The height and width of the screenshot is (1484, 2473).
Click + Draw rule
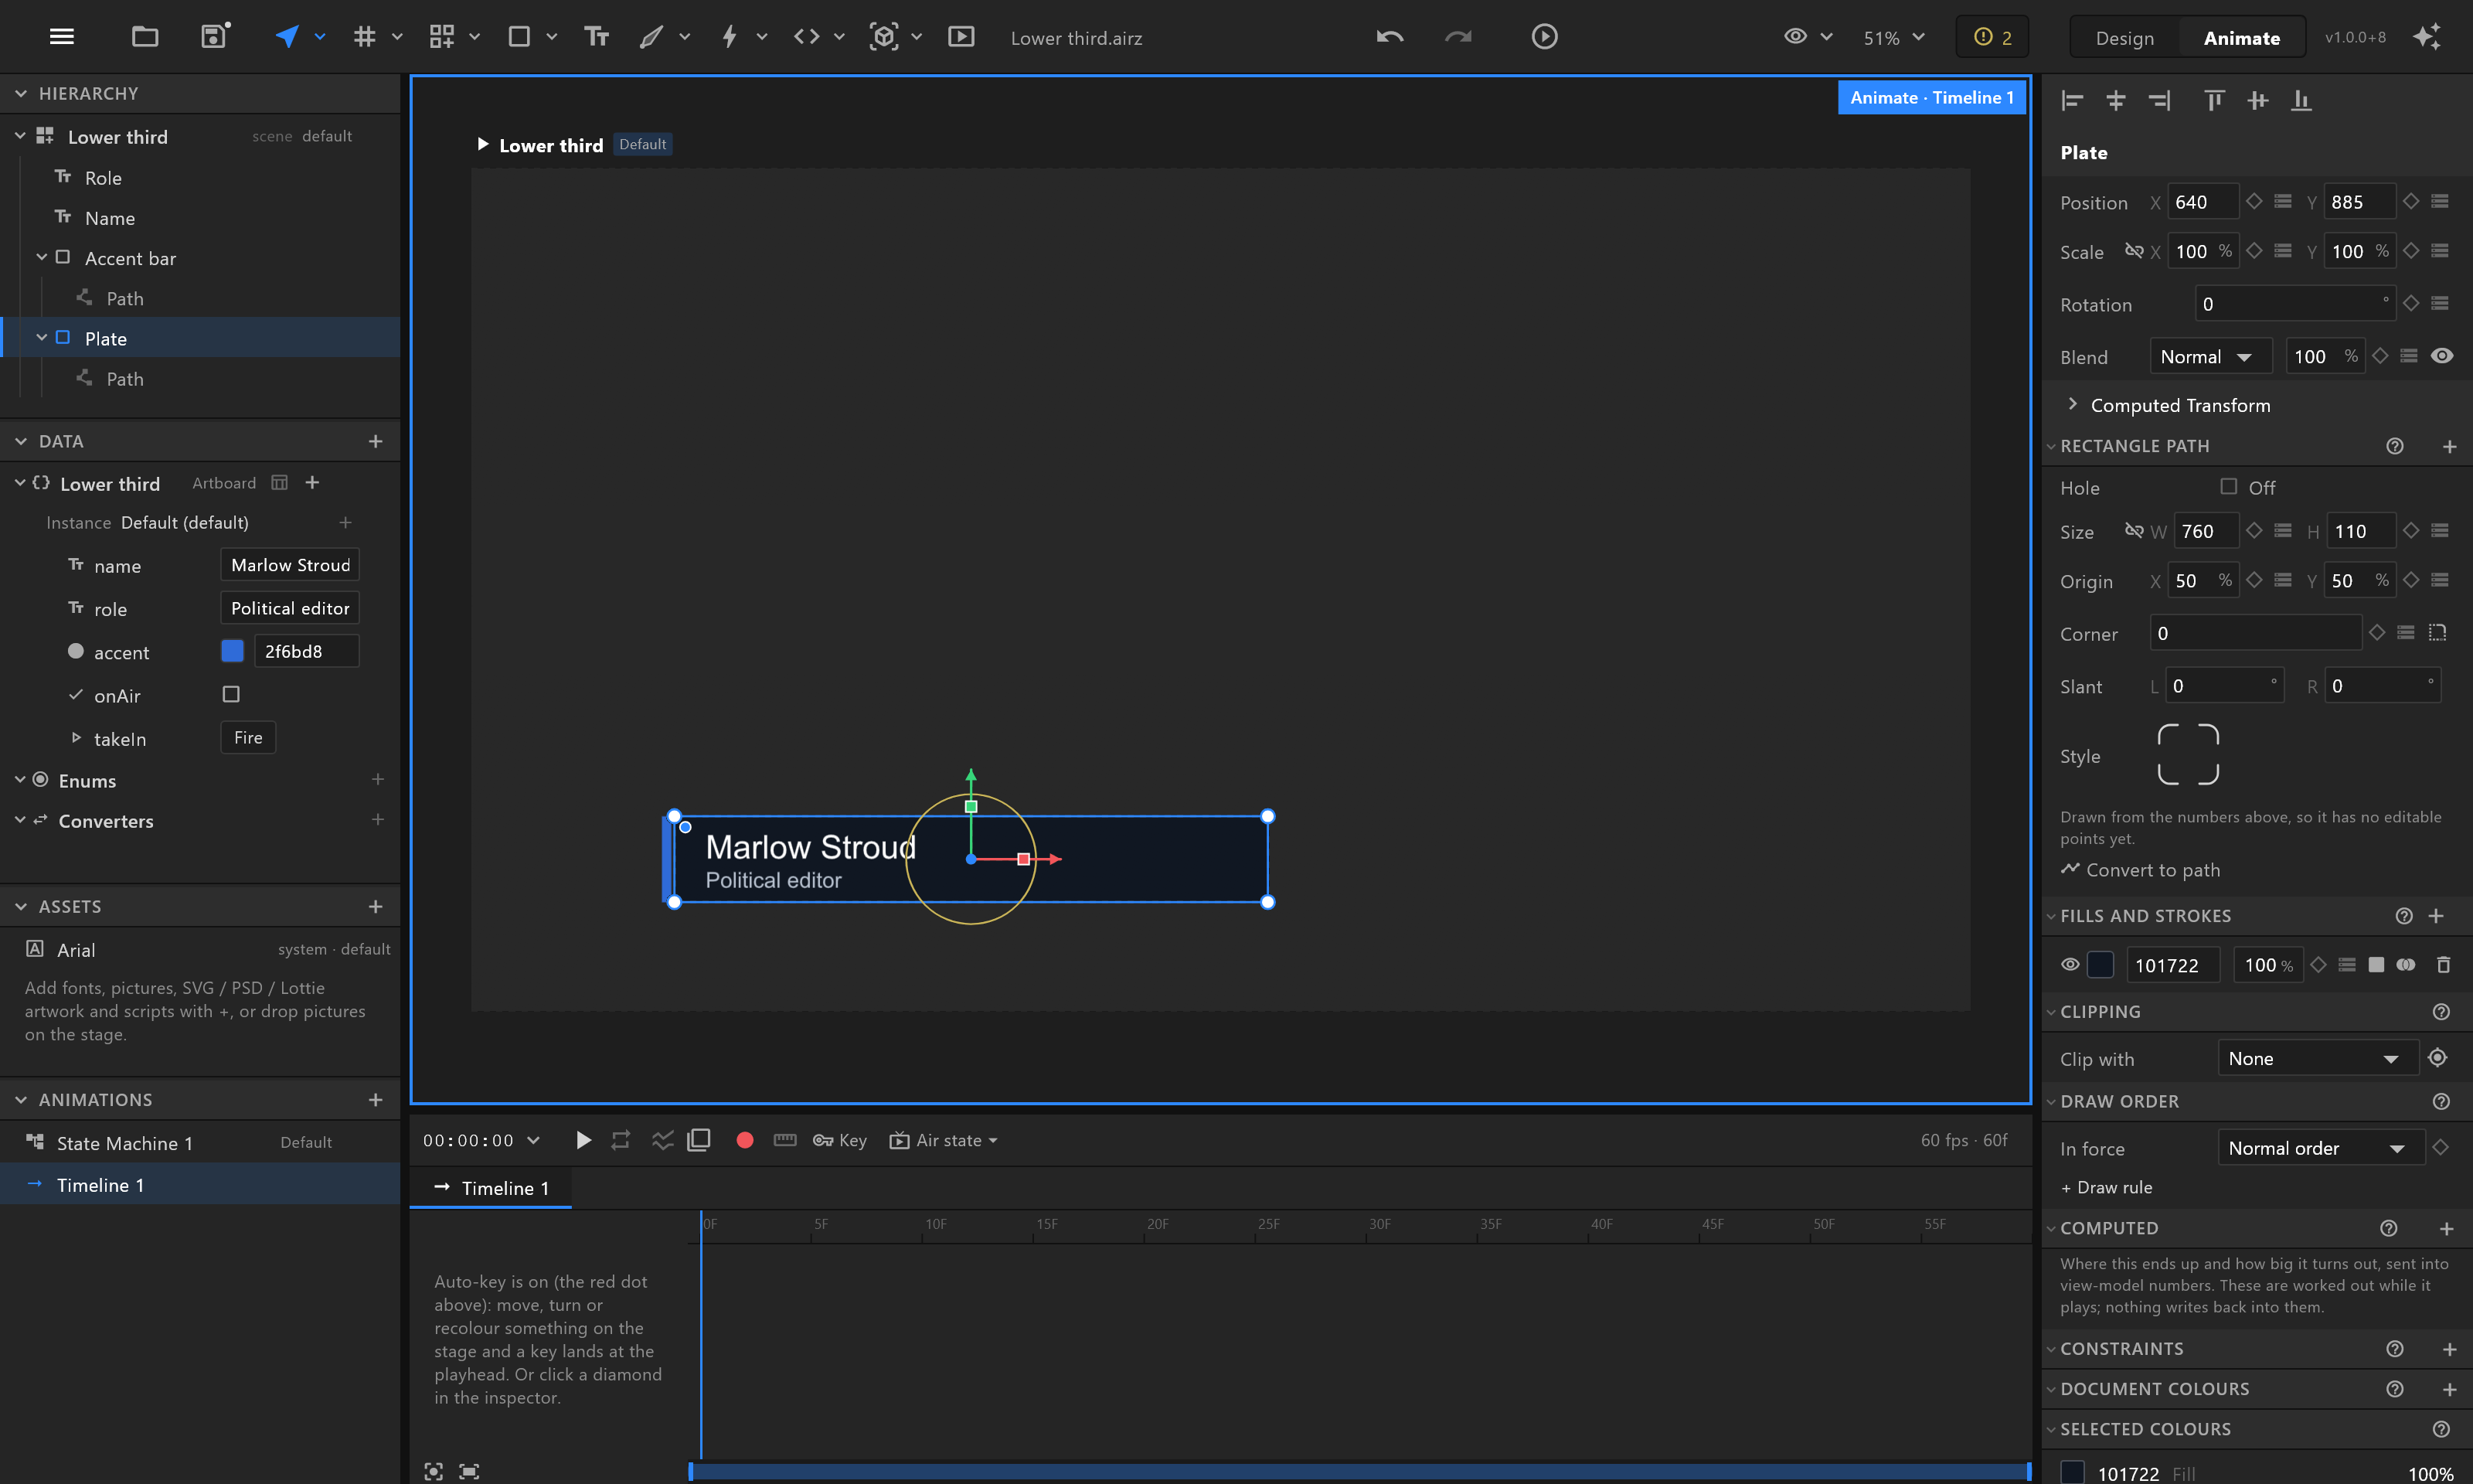(x=2106, y=1187)
